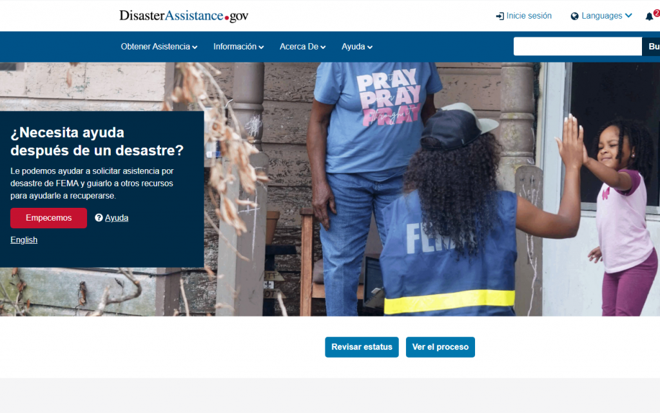
Task: Click the notification bell icon
Action: 649,16
